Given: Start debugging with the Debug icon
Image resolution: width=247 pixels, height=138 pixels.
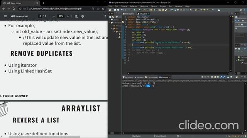Looking at the screenshot, I should [129, 10].
